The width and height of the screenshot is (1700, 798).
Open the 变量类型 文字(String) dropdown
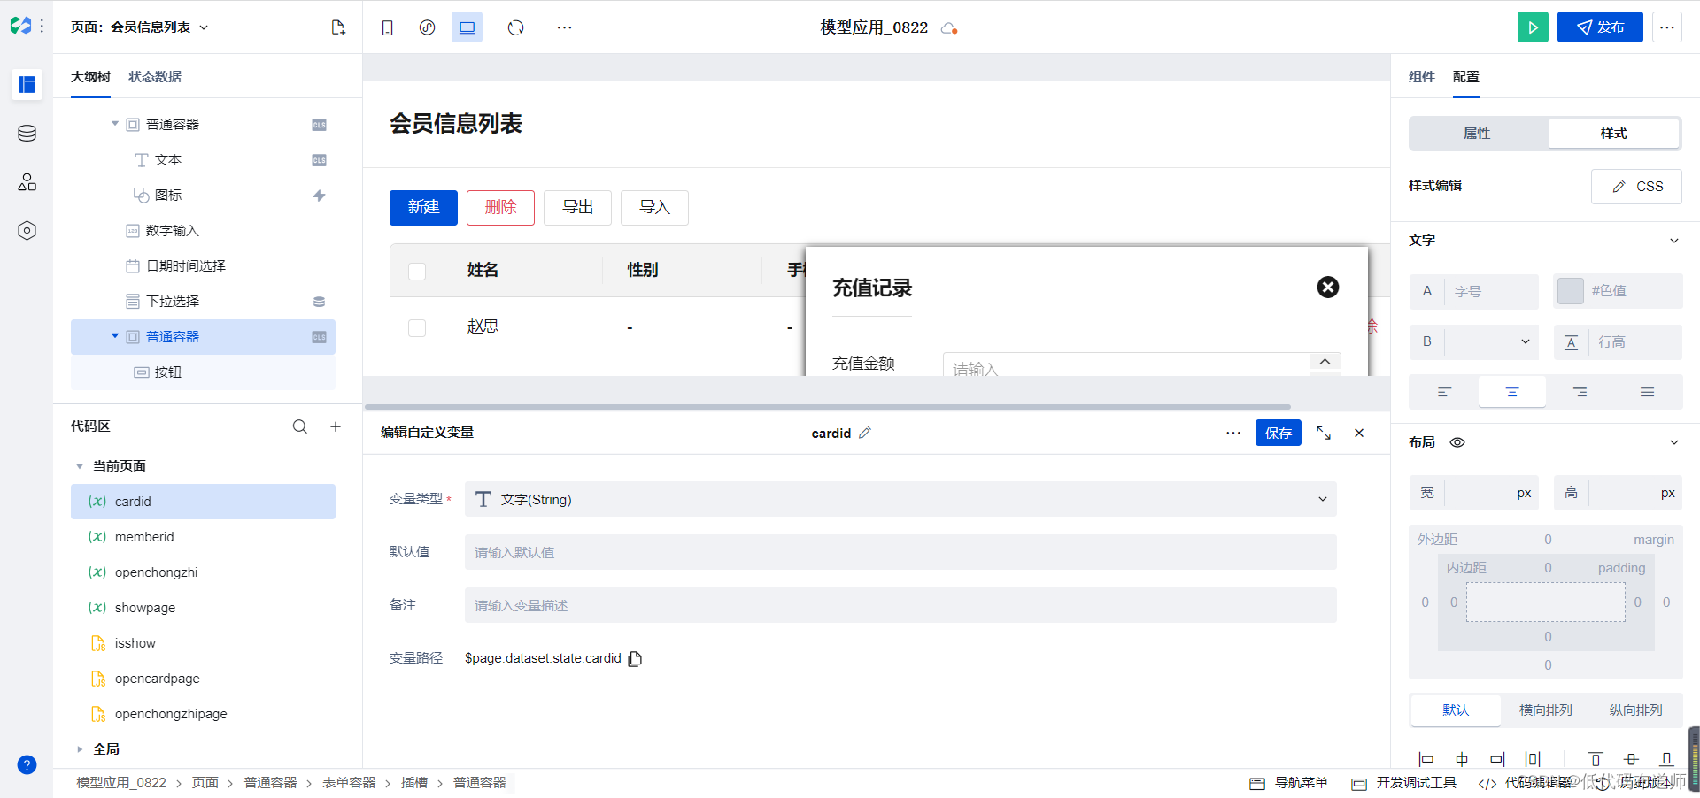tap(900, 499)
